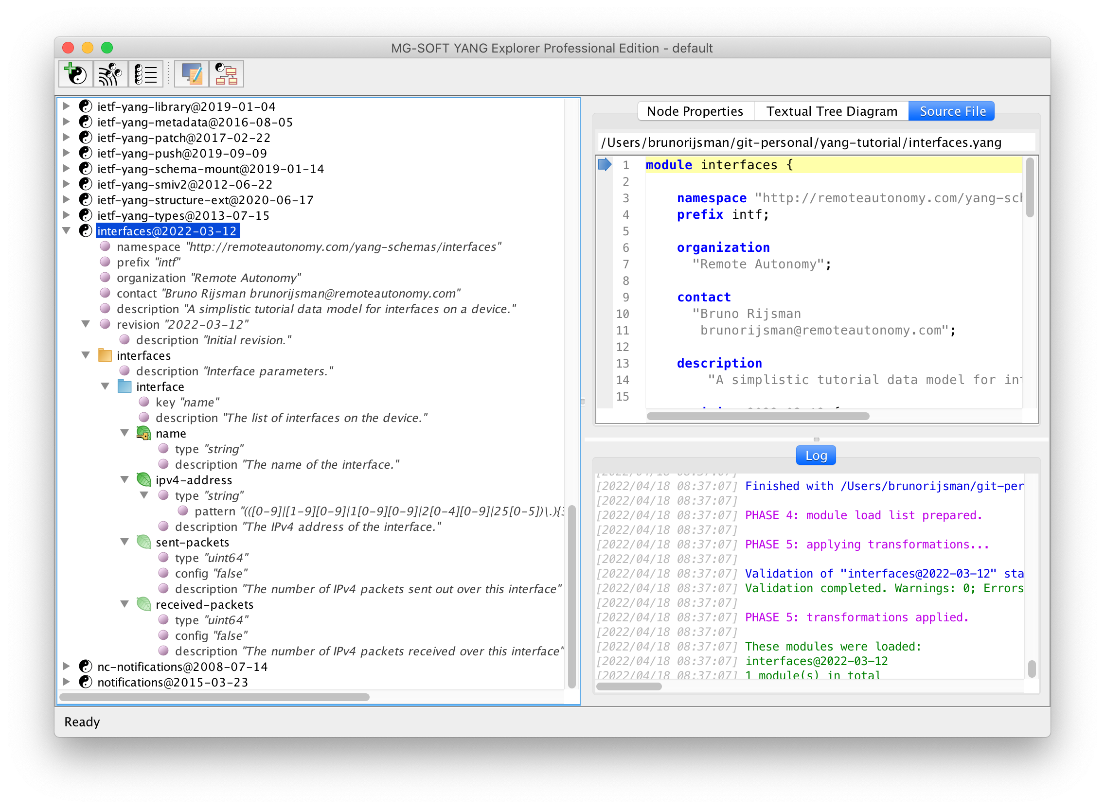The image size is (1105, 809).
Task: Select the Source File tab button
Action: pos(951,111)
